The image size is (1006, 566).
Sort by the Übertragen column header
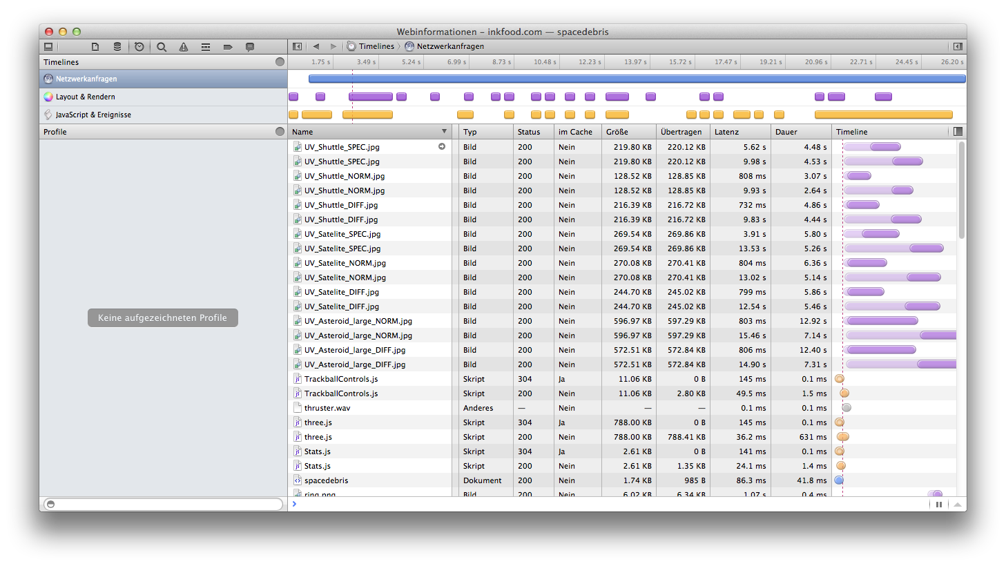(x=682, y=132)
